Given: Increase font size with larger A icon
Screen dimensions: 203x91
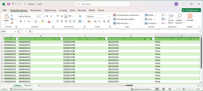Looking at the screenshot, I should click(x=47, y=16).
